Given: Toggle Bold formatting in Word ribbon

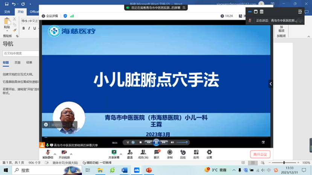Looking at the screenshot, I should pyautogui.click(x=24, y=28).
